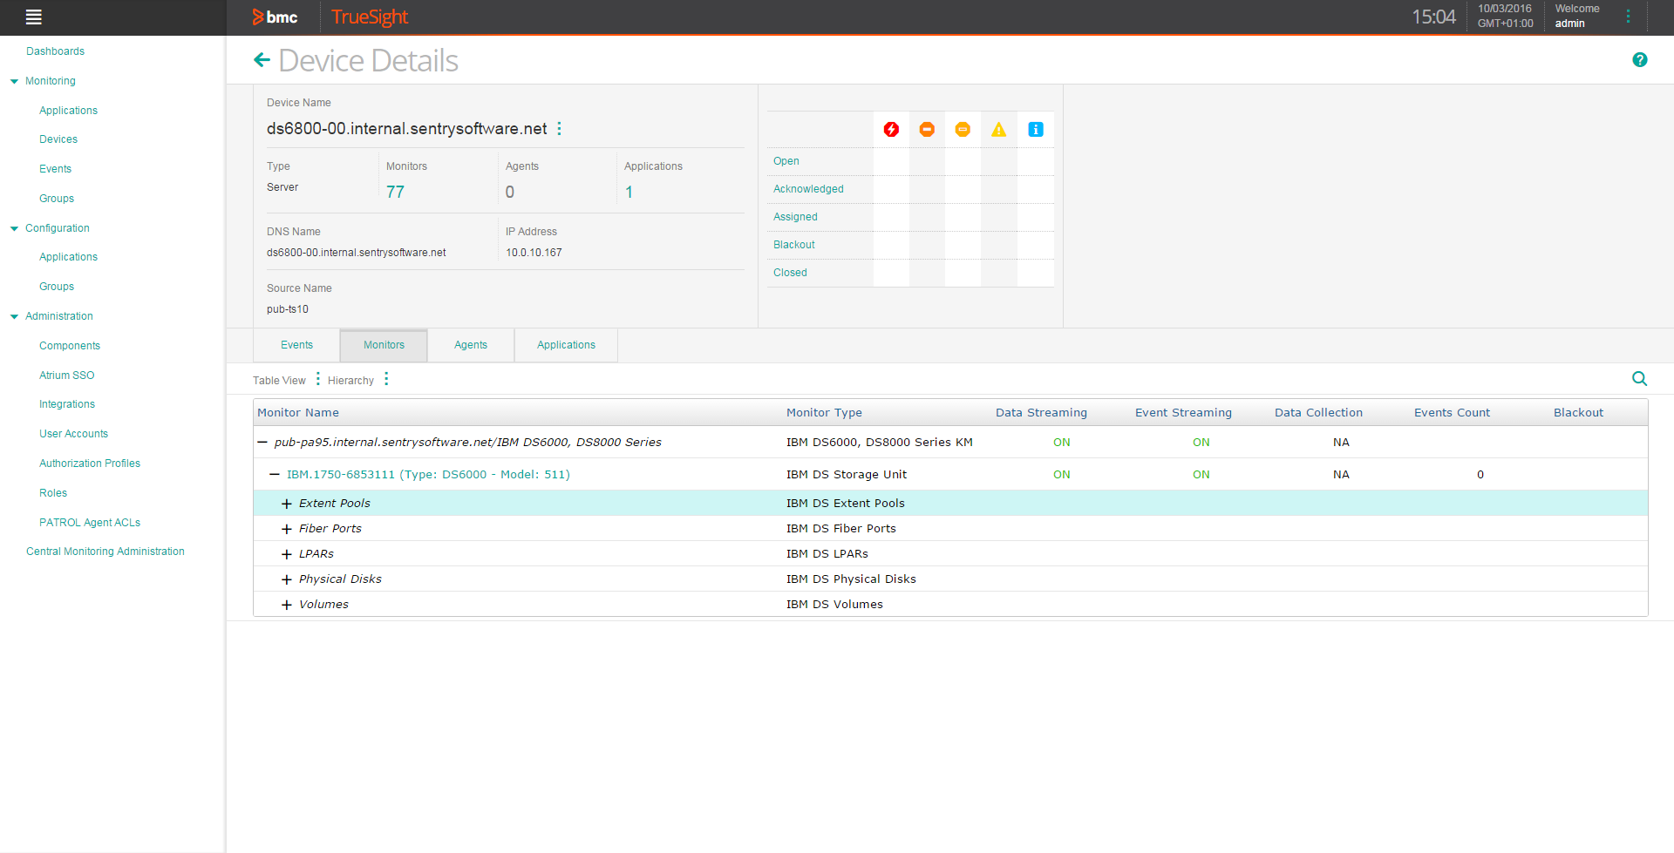Click the blue information severity icon
This screenshot has height=853, width=1674.
click(1036, 130)
